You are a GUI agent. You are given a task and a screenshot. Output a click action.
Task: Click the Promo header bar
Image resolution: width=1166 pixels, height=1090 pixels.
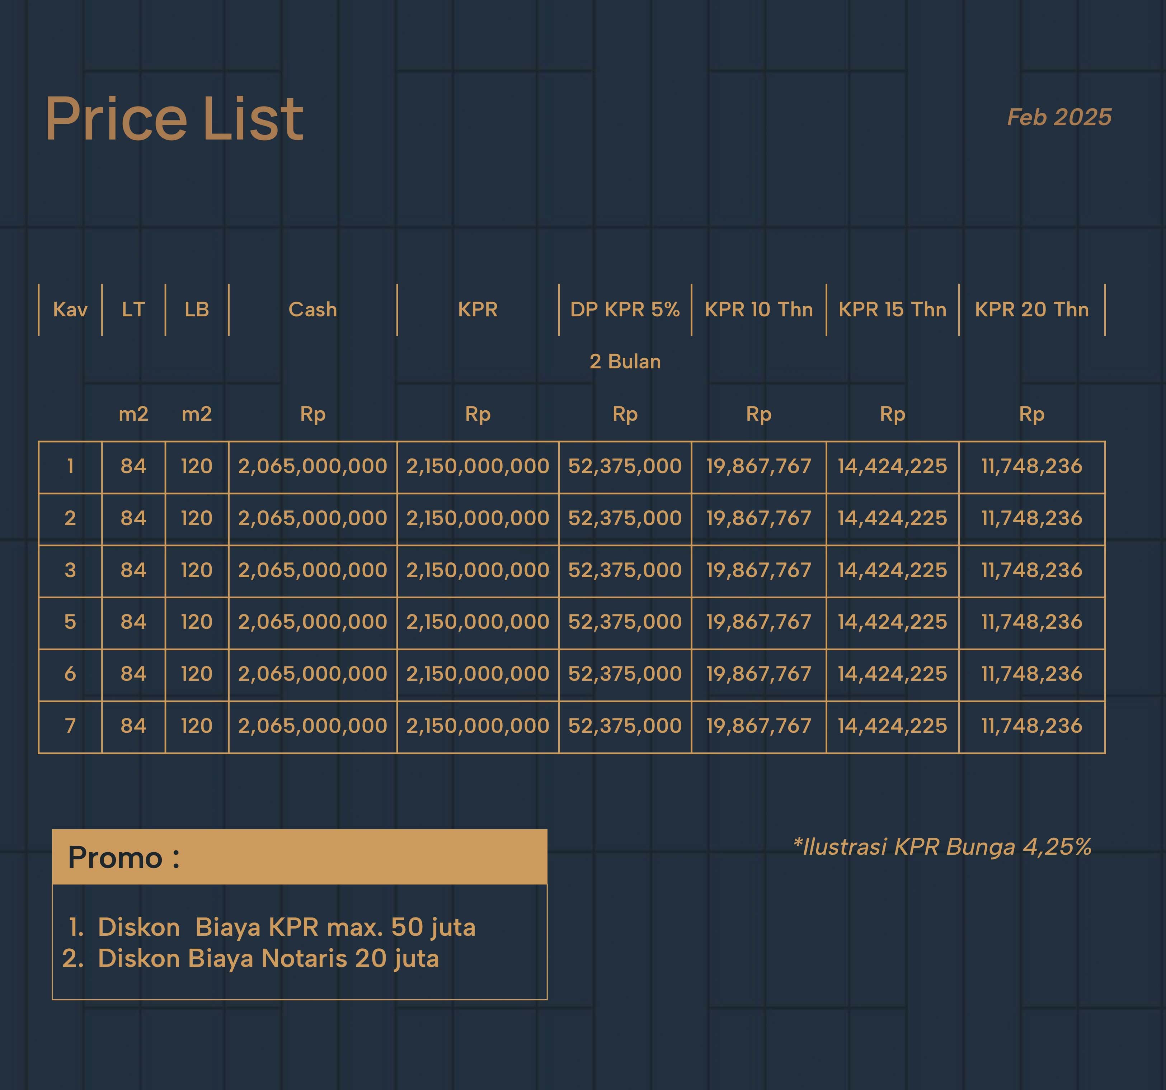[299, 857]
